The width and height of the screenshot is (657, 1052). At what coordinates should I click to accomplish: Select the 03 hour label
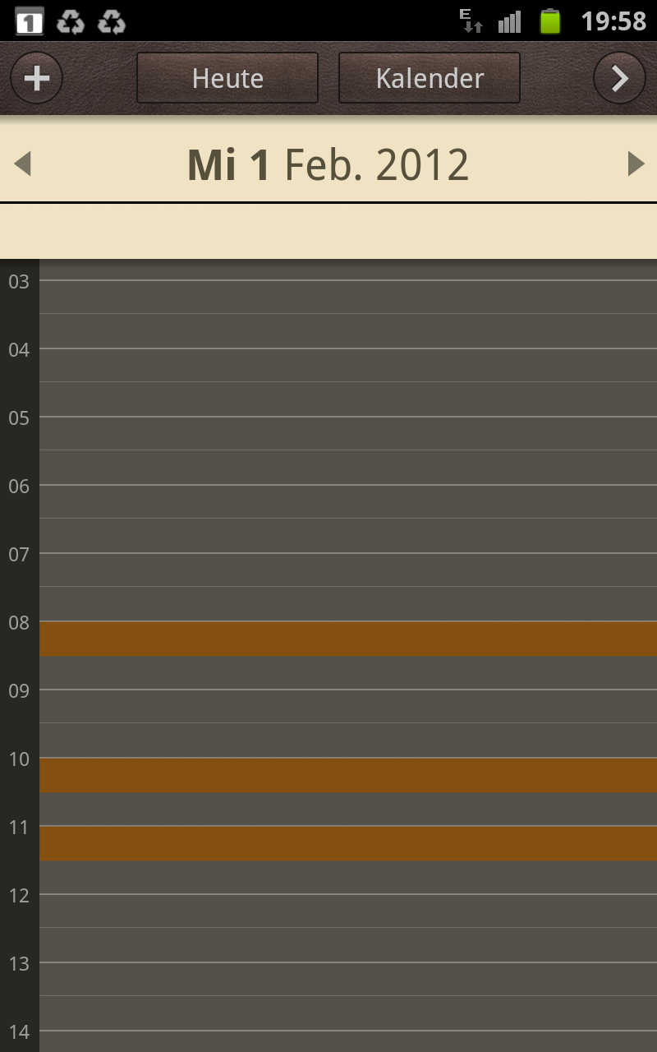pos(19,282)
